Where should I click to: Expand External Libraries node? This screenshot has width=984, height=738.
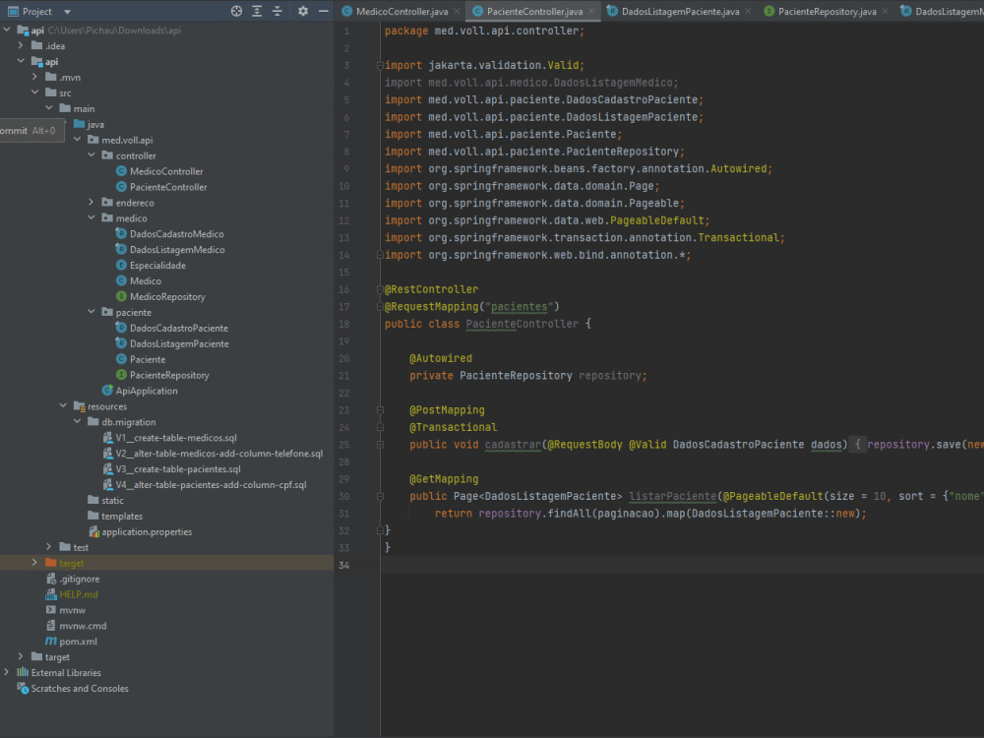click(7, 672)
